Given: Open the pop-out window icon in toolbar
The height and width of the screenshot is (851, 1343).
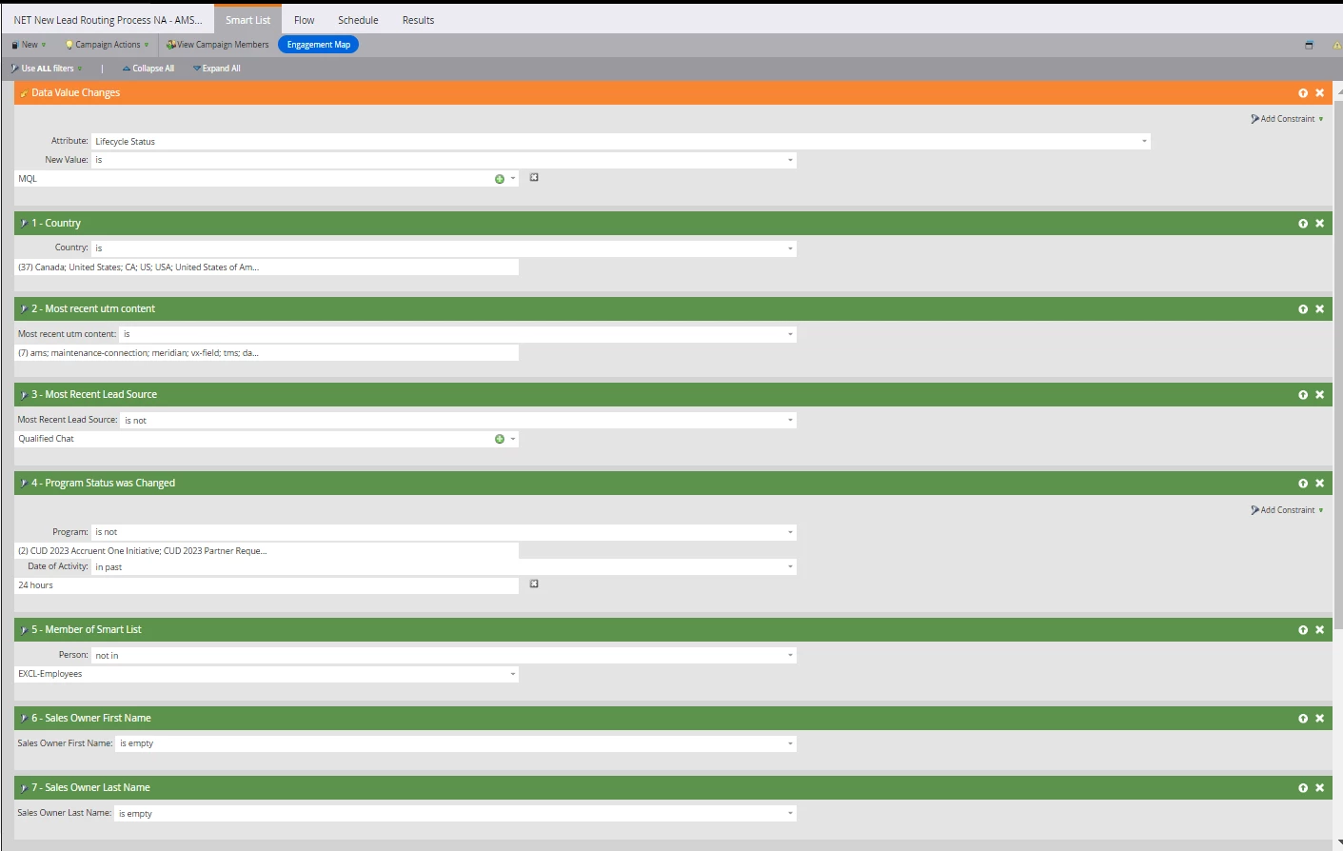Looking at the screenshot, I should [x=1309, y=45].
